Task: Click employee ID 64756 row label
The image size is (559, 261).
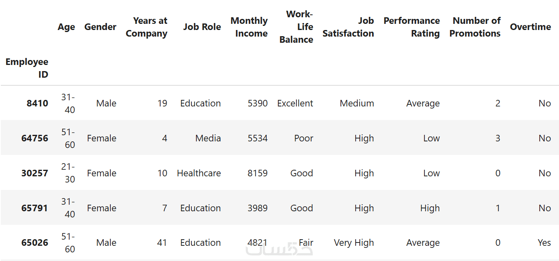Action: [x=35, y=139]
